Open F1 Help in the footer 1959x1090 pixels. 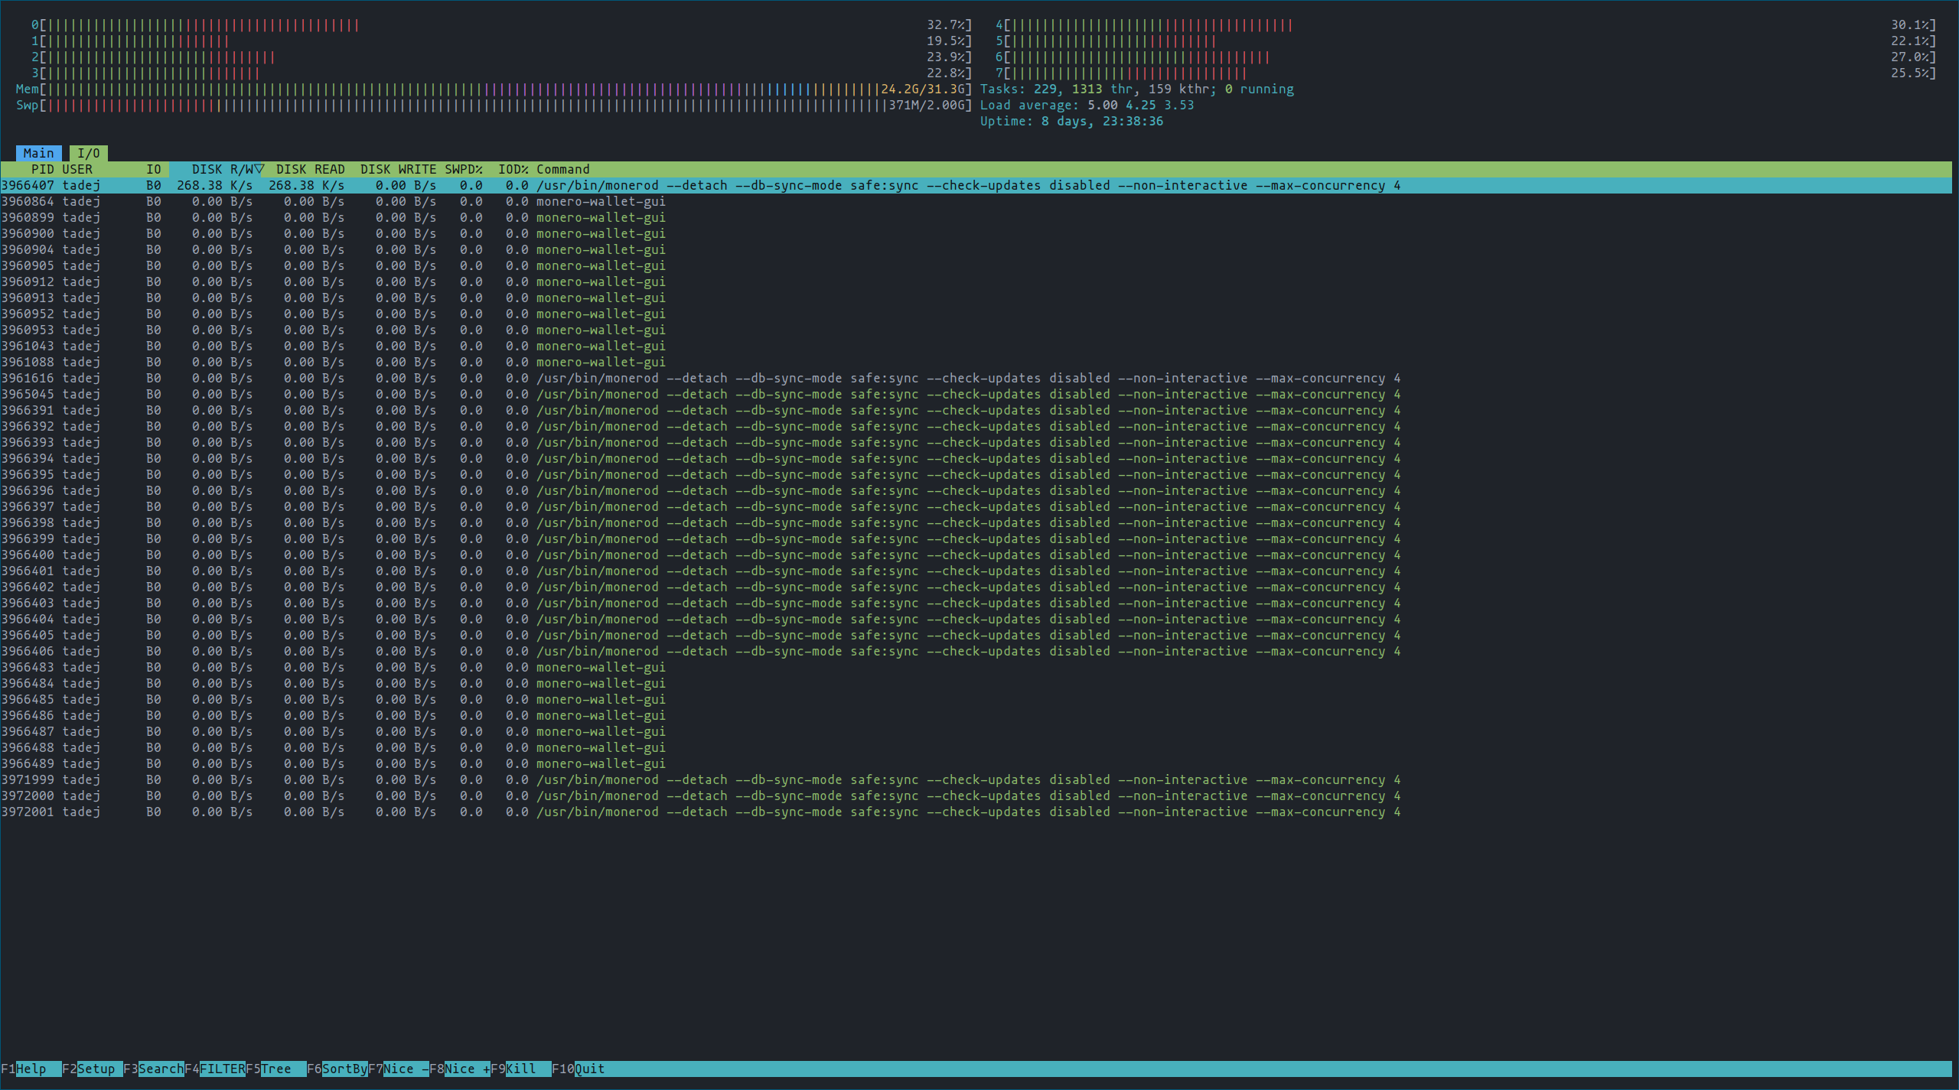(x=31, y=1069)
